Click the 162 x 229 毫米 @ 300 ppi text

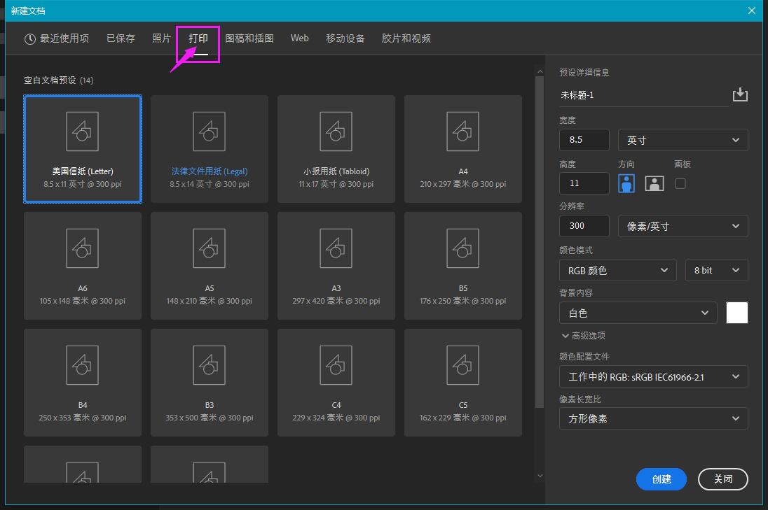tap(463, 418)
